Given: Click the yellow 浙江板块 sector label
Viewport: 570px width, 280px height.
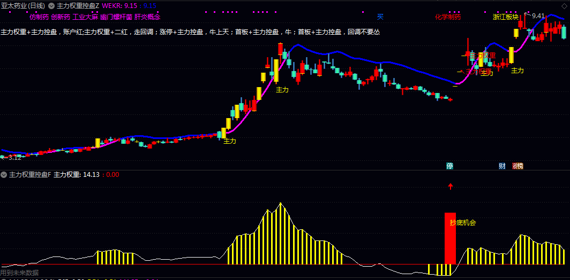Looking at the screenshot, I should [506, 17].
